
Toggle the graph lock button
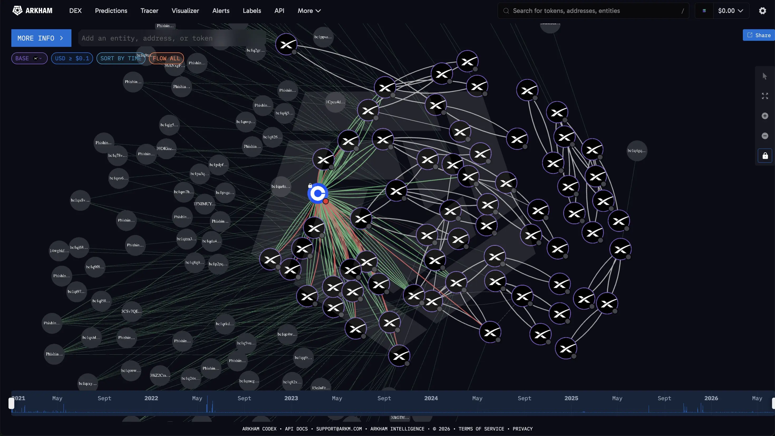[765, 156]
